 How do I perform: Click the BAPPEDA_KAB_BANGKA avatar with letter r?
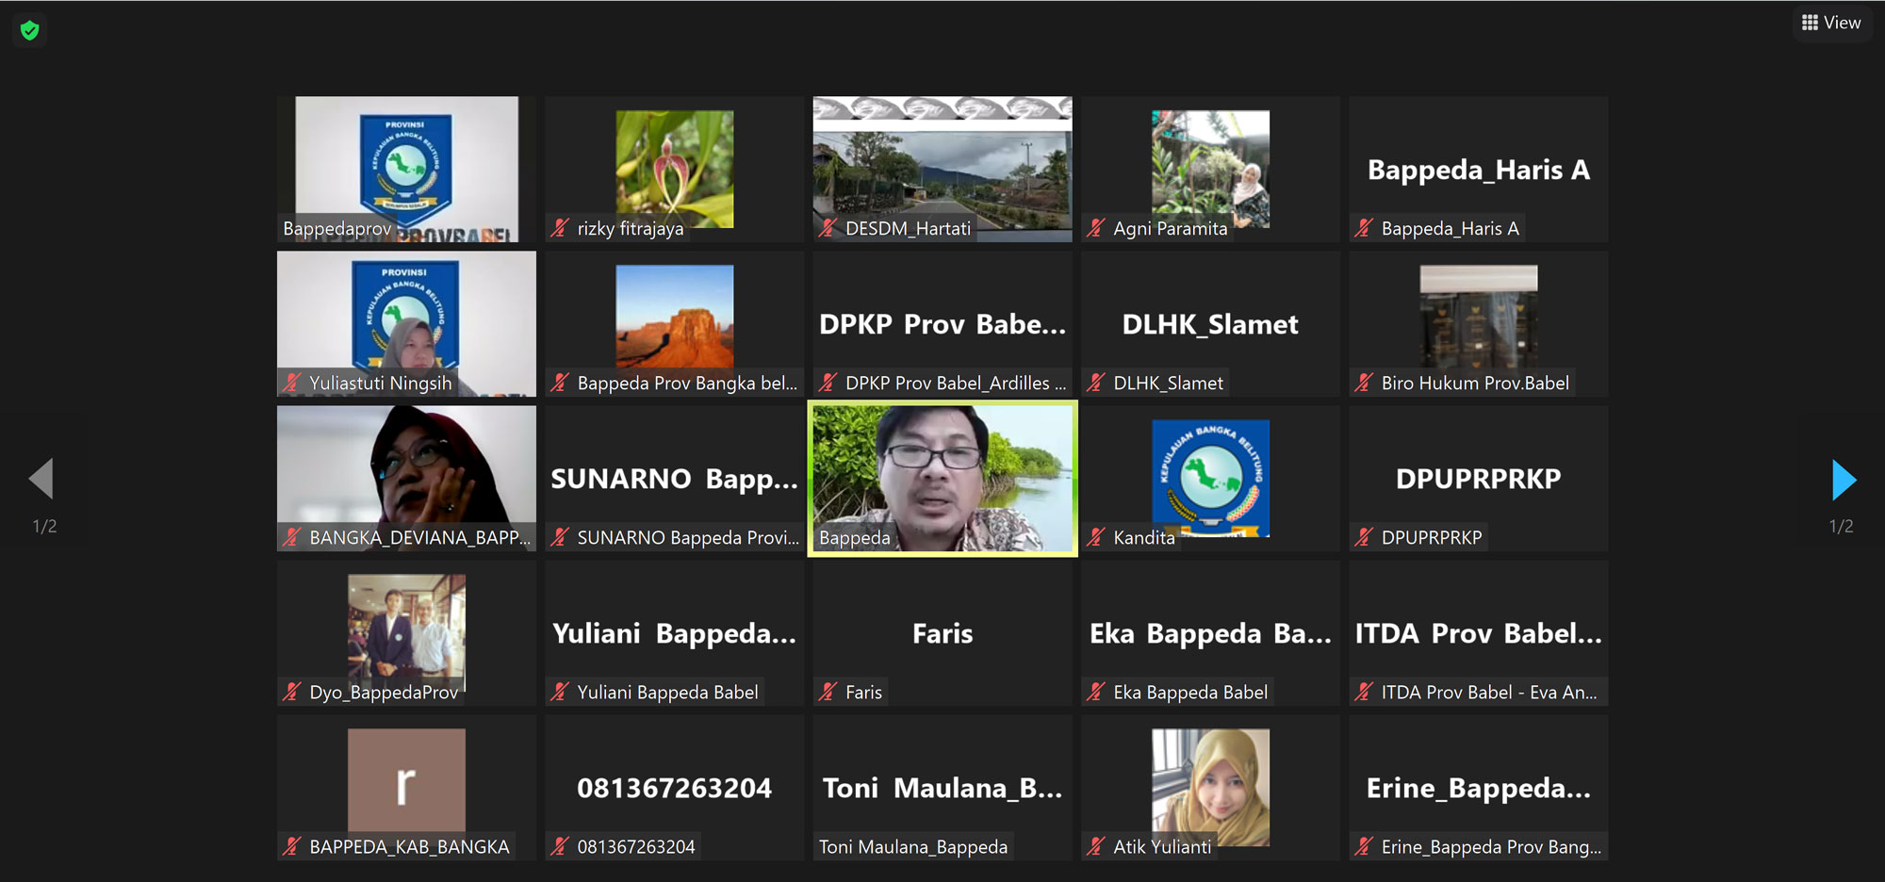pyautogui.click(x=406, y=780)
